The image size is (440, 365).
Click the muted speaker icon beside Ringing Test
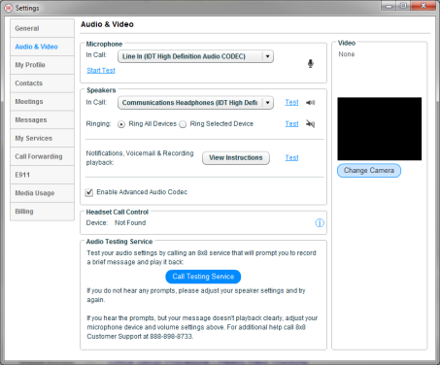[311, 124]
